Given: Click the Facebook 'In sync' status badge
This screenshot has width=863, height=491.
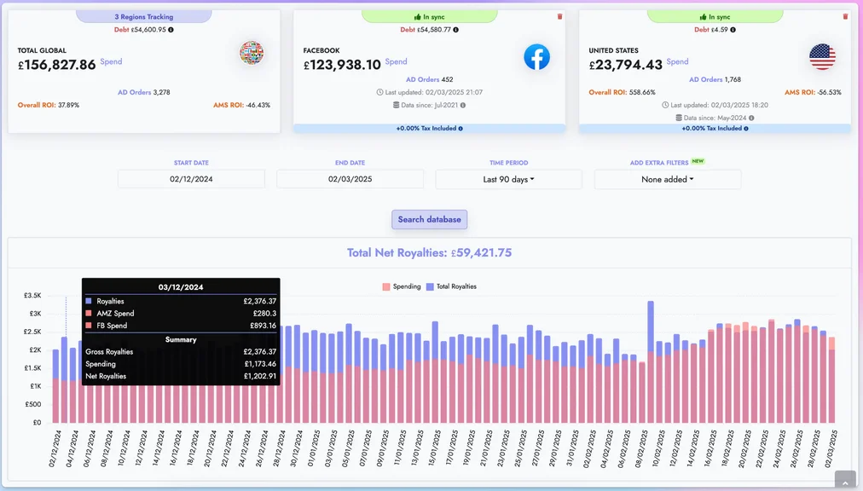Looking at the screenshot, I should (429, 16).
